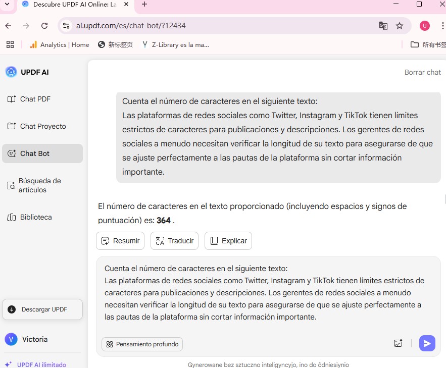The image size is (446, 368).
Task: Click the UPDF AI logo icon
Action: coord(11,72)
